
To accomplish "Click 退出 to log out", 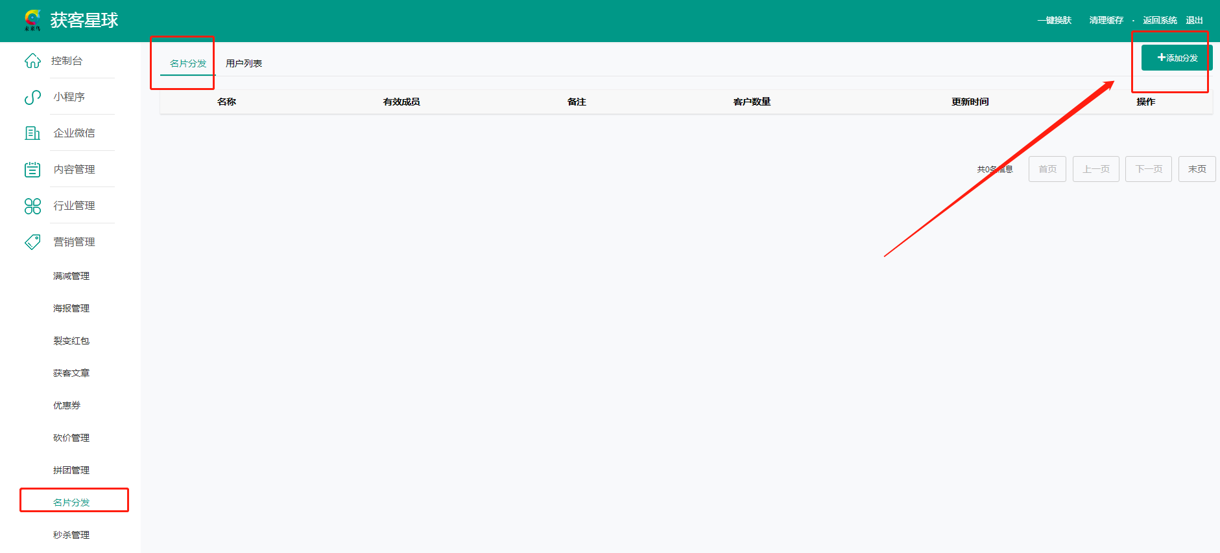I will click(1195, 21).
